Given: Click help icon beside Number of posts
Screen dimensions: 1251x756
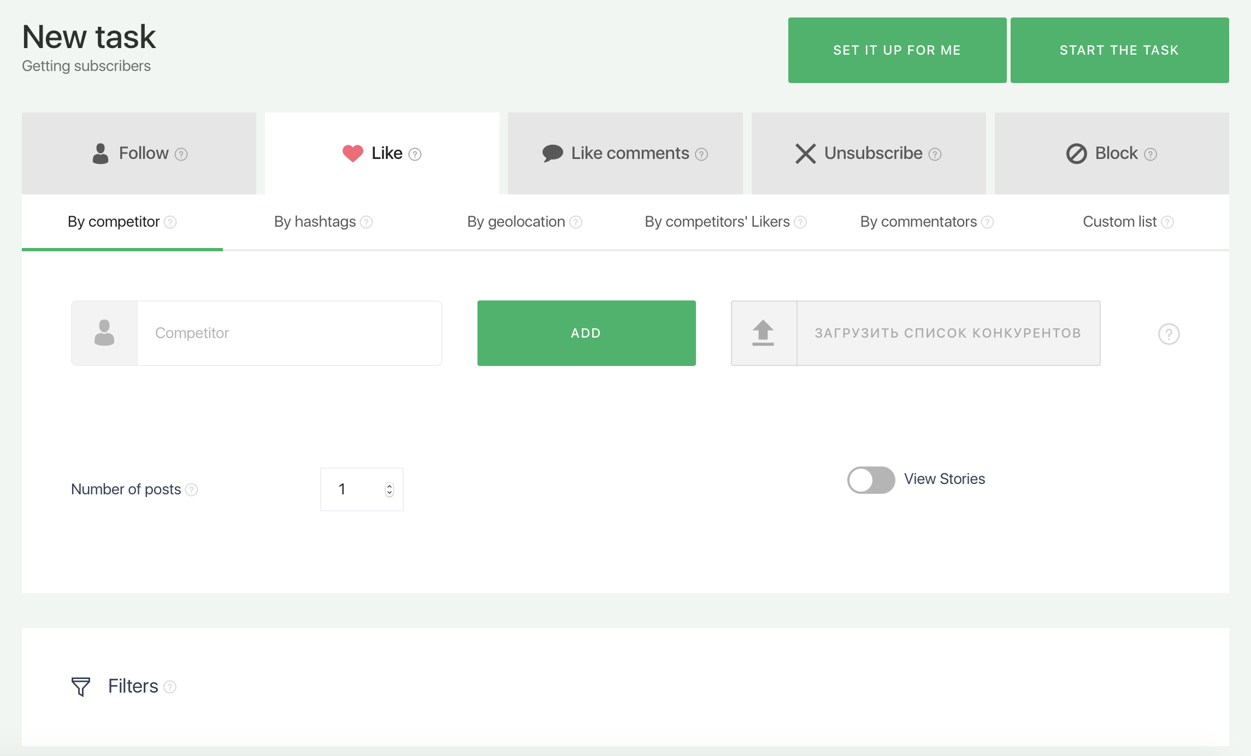Looking at the screenshot, I should point(192,490).
